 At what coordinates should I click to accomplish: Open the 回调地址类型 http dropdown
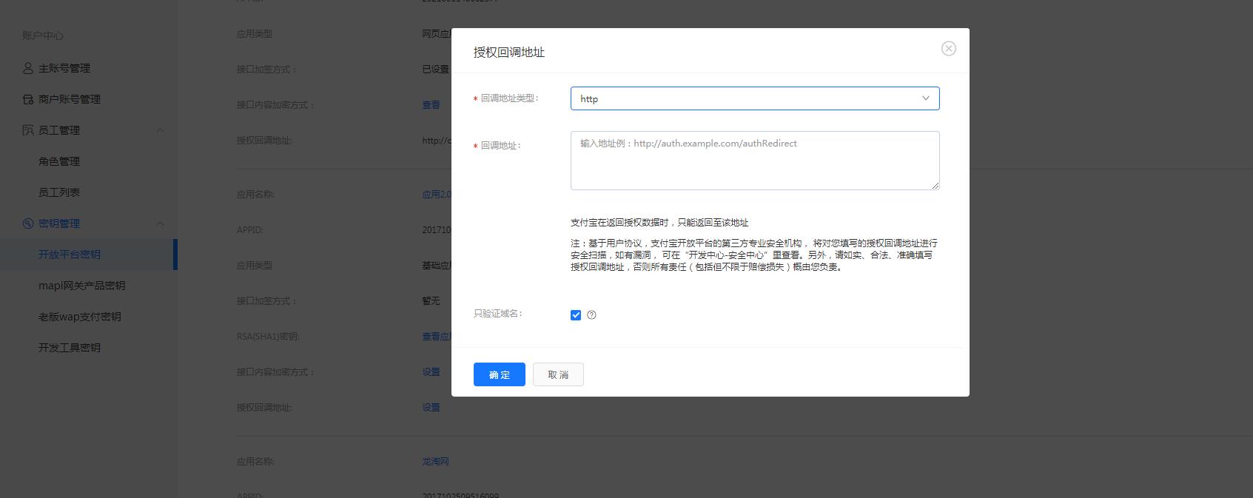click(755, 98)
